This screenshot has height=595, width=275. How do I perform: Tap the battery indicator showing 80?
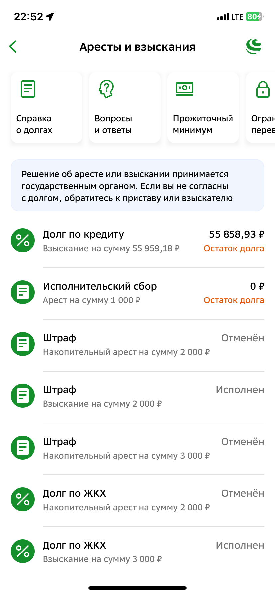pyautogui.click(x=255, y=16)
